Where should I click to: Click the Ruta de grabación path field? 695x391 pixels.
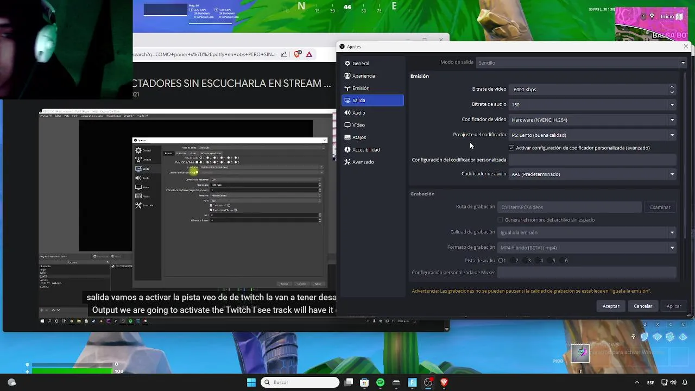[x=570, y=207]
